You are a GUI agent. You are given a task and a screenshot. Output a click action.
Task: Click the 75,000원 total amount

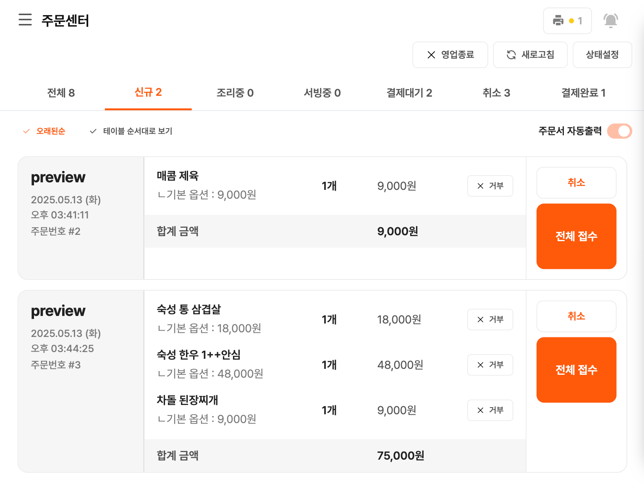click(401, 455)
